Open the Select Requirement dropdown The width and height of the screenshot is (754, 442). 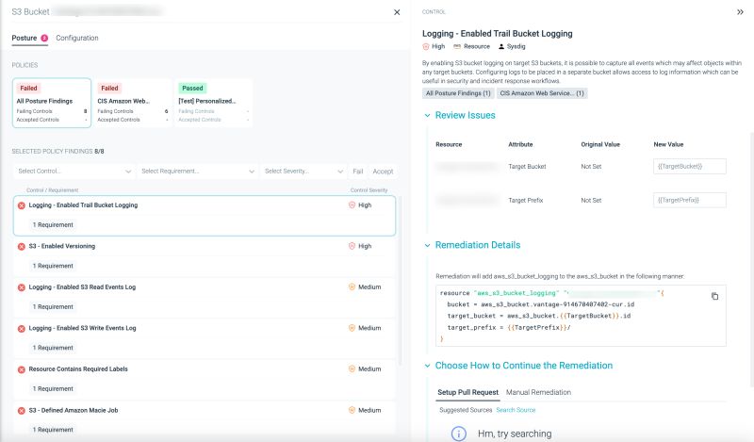click(x=197, y=172)
